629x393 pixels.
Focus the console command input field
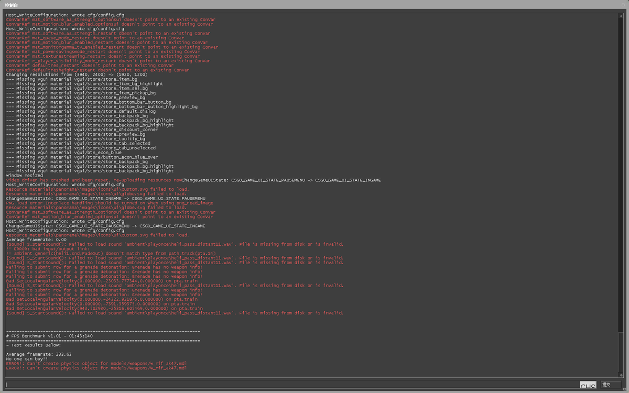[x=292, y=385]
